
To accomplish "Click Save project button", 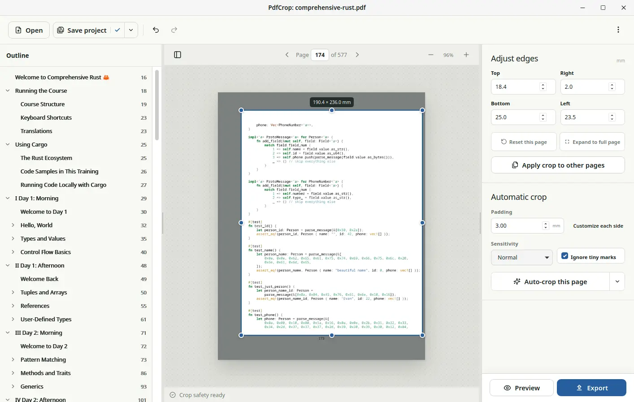I will (x=83, y=30).
